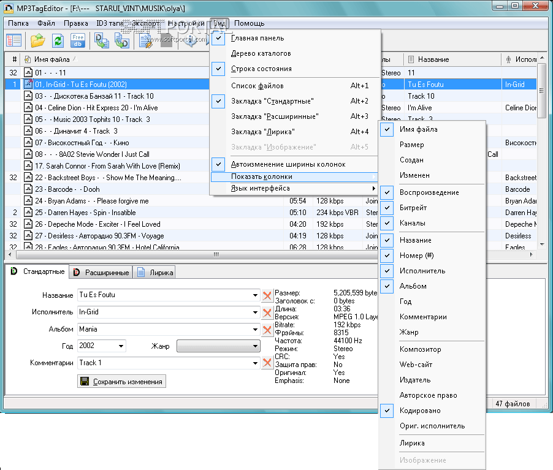
Task: Click the ID3v2 icon on Расширинные tab
Action: coord(77,272)
